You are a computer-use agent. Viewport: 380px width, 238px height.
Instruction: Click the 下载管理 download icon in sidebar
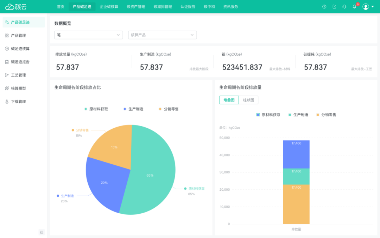[7, 102]
